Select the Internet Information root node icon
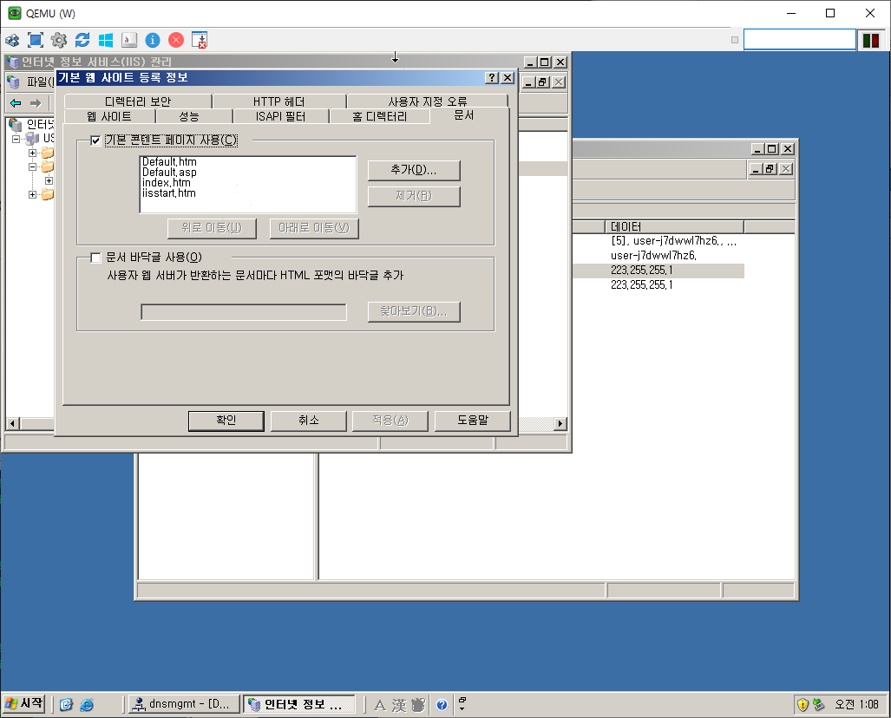This screenshot has width=891, height=718. [16, 124]
